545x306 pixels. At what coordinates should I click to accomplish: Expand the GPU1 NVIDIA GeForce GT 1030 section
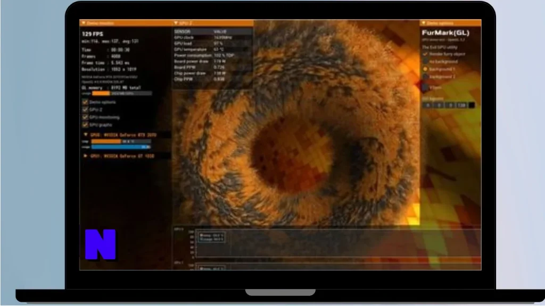tap(86, 156)
